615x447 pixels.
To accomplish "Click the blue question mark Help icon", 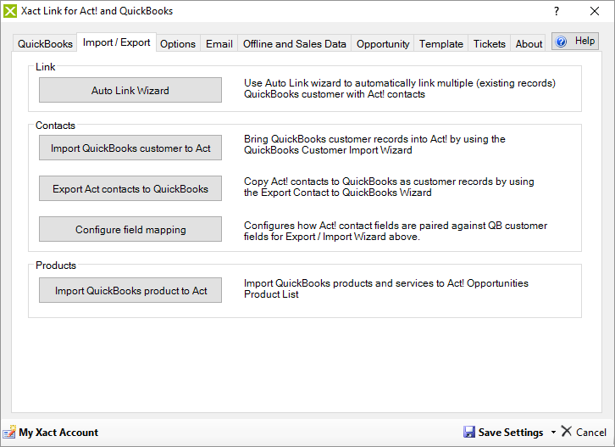I will coord(562,42).
